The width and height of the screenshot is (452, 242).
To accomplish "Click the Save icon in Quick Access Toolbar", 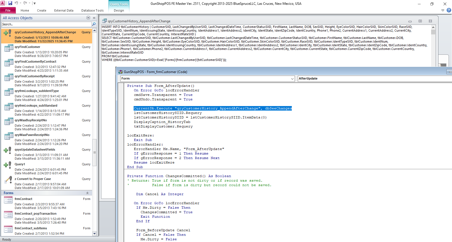I will (x=10, y=3).
